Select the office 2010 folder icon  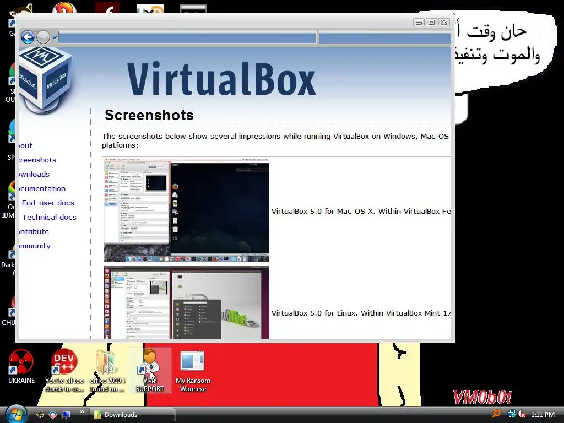coord(107,371)
